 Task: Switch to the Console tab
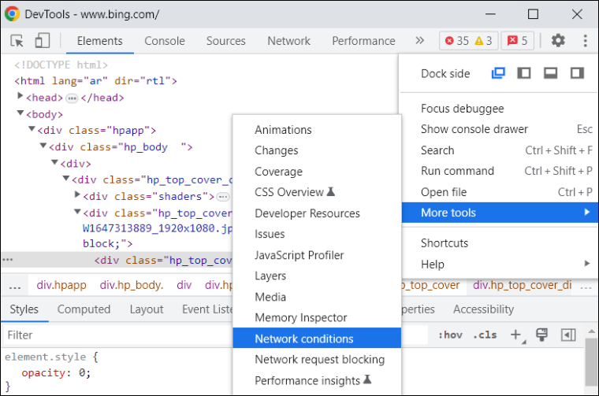coord(164,41)
